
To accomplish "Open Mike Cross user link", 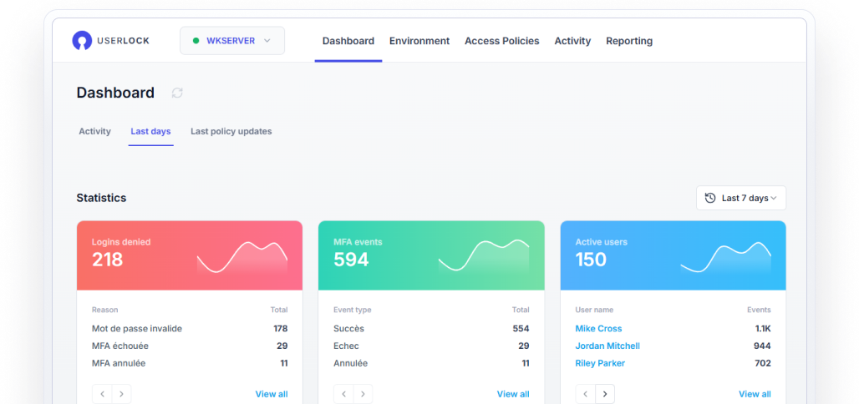I will point(598,329).
